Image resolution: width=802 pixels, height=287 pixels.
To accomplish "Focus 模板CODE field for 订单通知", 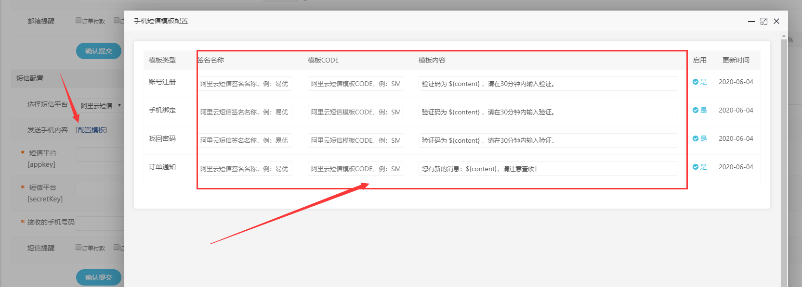I will (355, 169).
